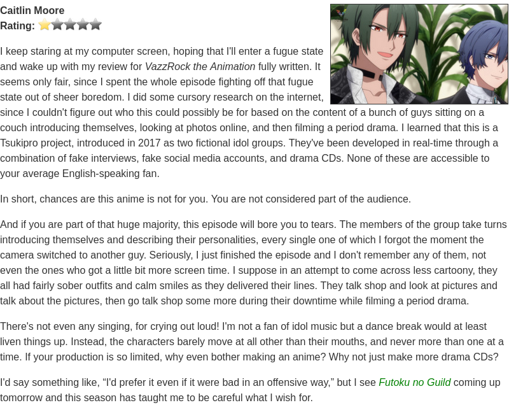Click the small logo in the image corner
509x405 pixels.
pos(341,13)
